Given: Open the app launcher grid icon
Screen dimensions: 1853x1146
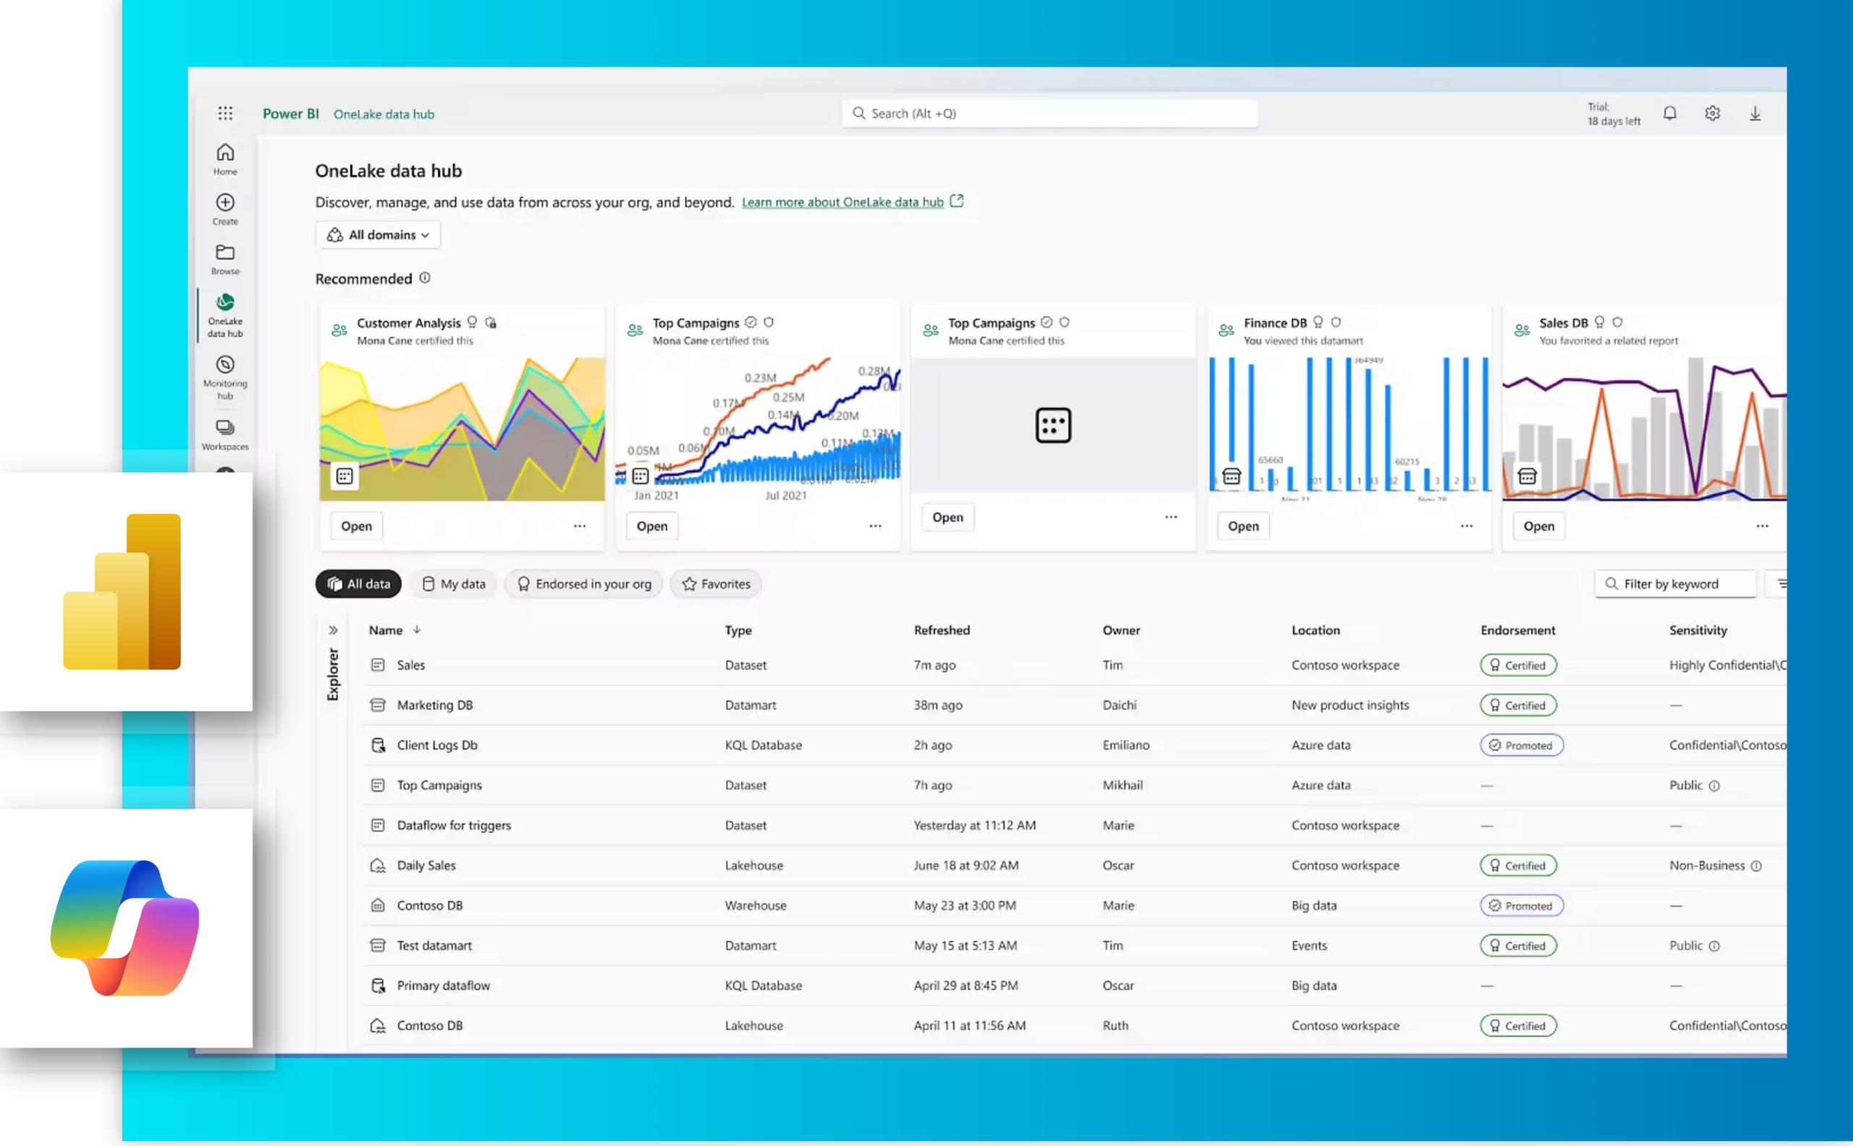Looking at the screenshot, I should coord(225,114).
